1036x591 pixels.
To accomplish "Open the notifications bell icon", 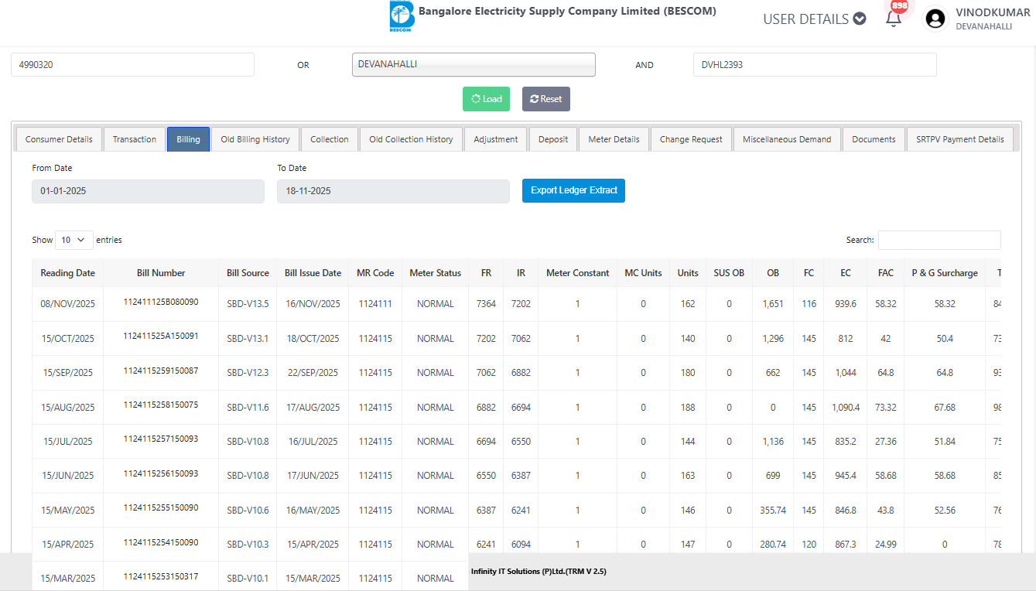I will pyautogui.click(x=894, y=19).
